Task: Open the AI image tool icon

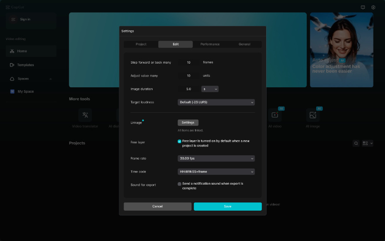Action: pos(313,115)
